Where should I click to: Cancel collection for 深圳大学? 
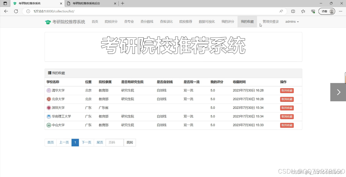click(x=287, y=108)
